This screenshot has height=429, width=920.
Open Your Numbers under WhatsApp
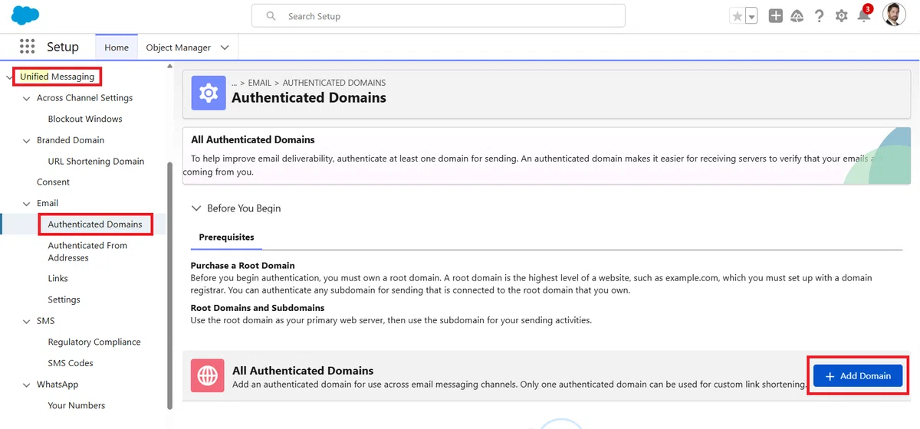pos(77,405)
